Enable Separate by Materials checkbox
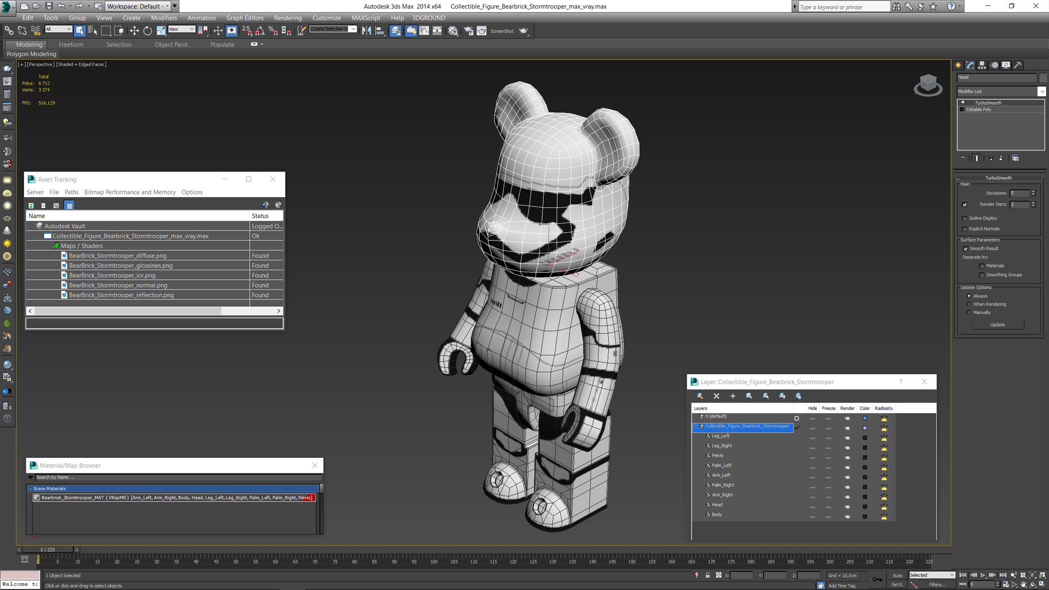The image size is (1049, 590). pos(982,266)
